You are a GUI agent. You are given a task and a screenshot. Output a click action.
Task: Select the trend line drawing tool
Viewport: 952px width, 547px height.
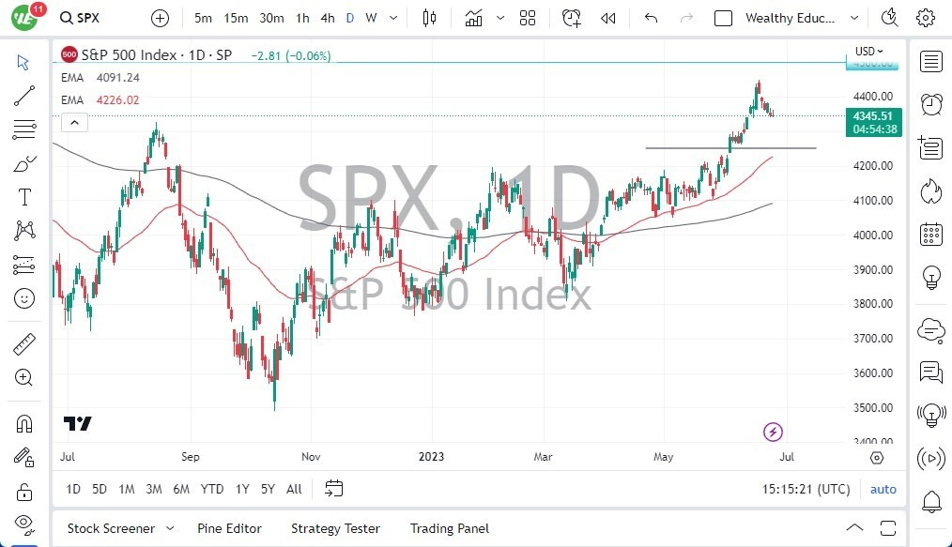24,95
